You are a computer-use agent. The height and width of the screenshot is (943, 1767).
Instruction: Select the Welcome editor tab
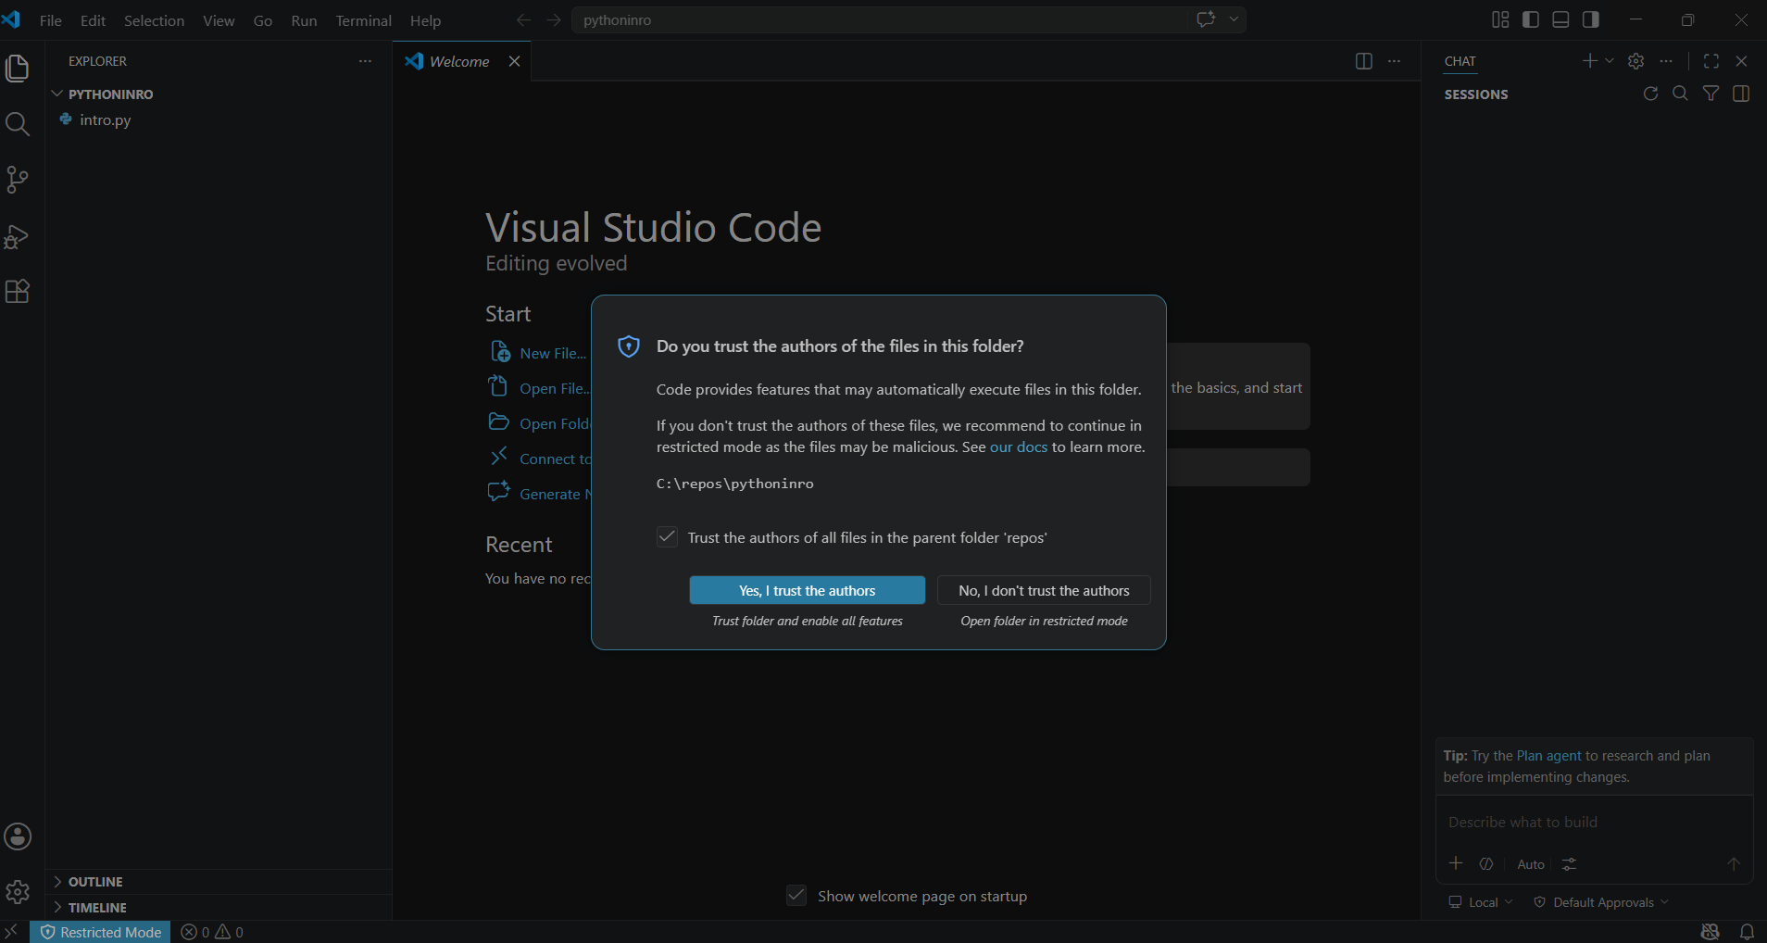459,61
